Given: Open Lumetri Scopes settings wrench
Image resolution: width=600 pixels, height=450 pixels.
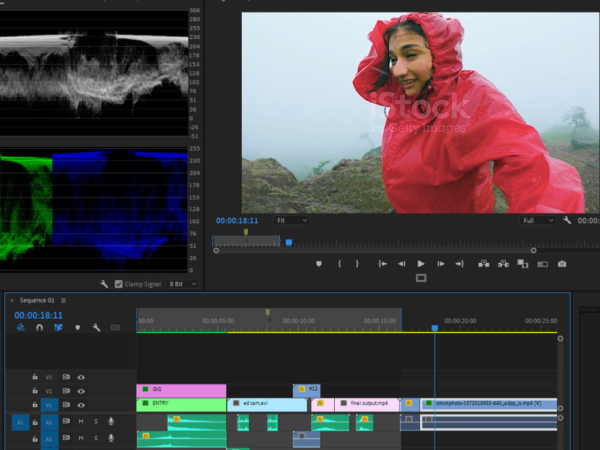Looking at the screenshot, I should (104, 284).
